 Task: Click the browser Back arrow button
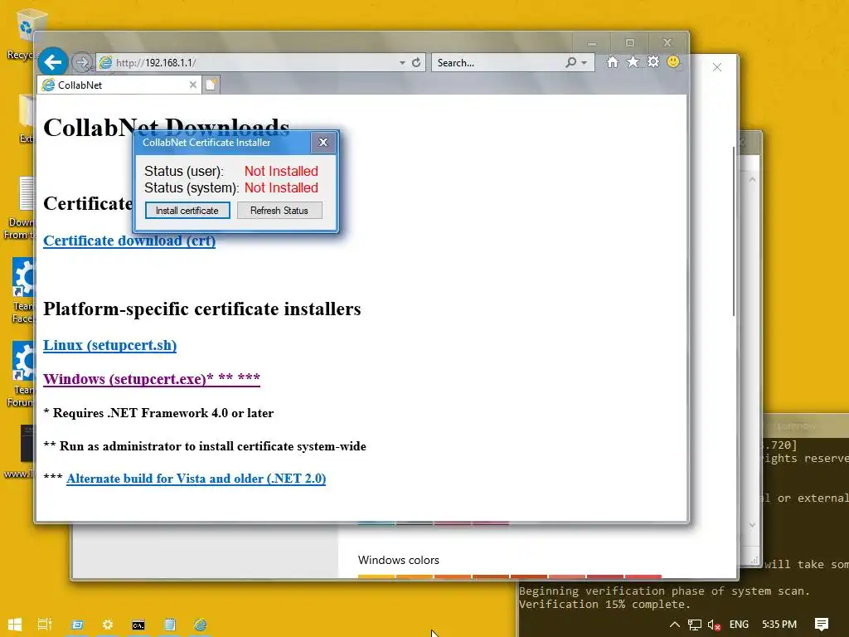(52, 62)
